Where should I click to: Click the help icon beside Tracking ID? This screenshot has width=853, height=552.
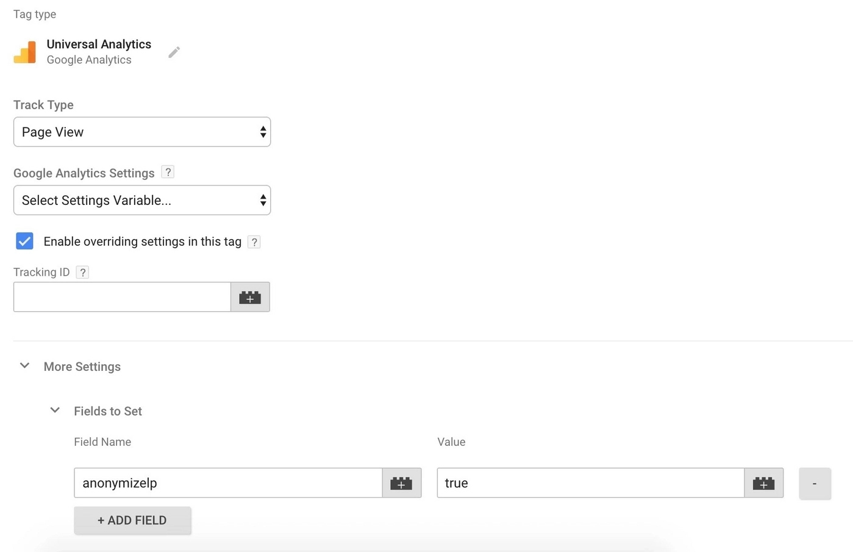pos(83,272)
